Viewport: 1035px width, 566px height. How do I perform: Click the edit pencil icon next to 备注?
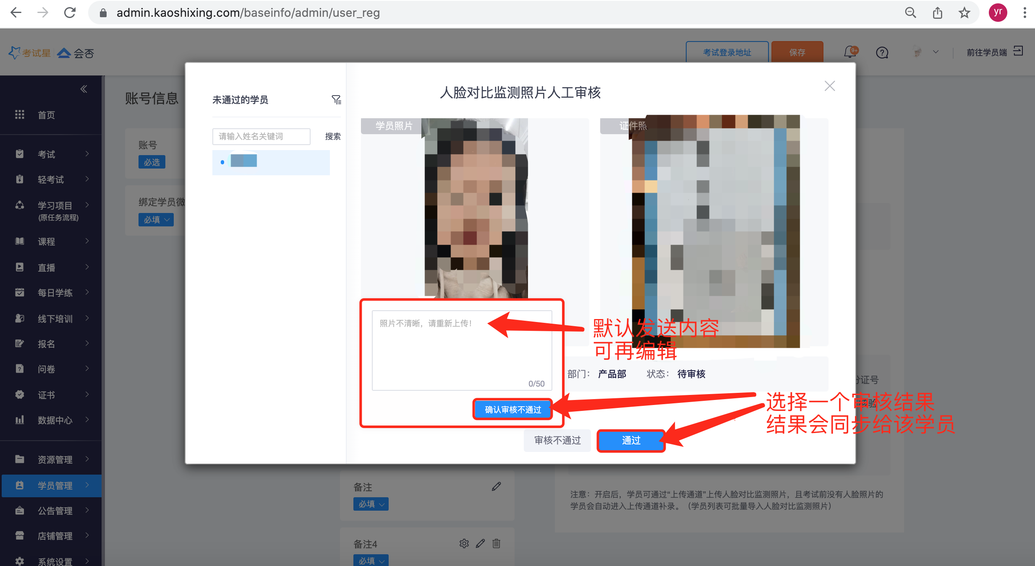pos(497,486)
